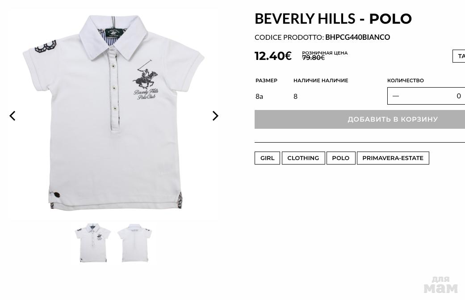Click the РАЗМЕР column header
465x300 pixels.
(266, 80)
